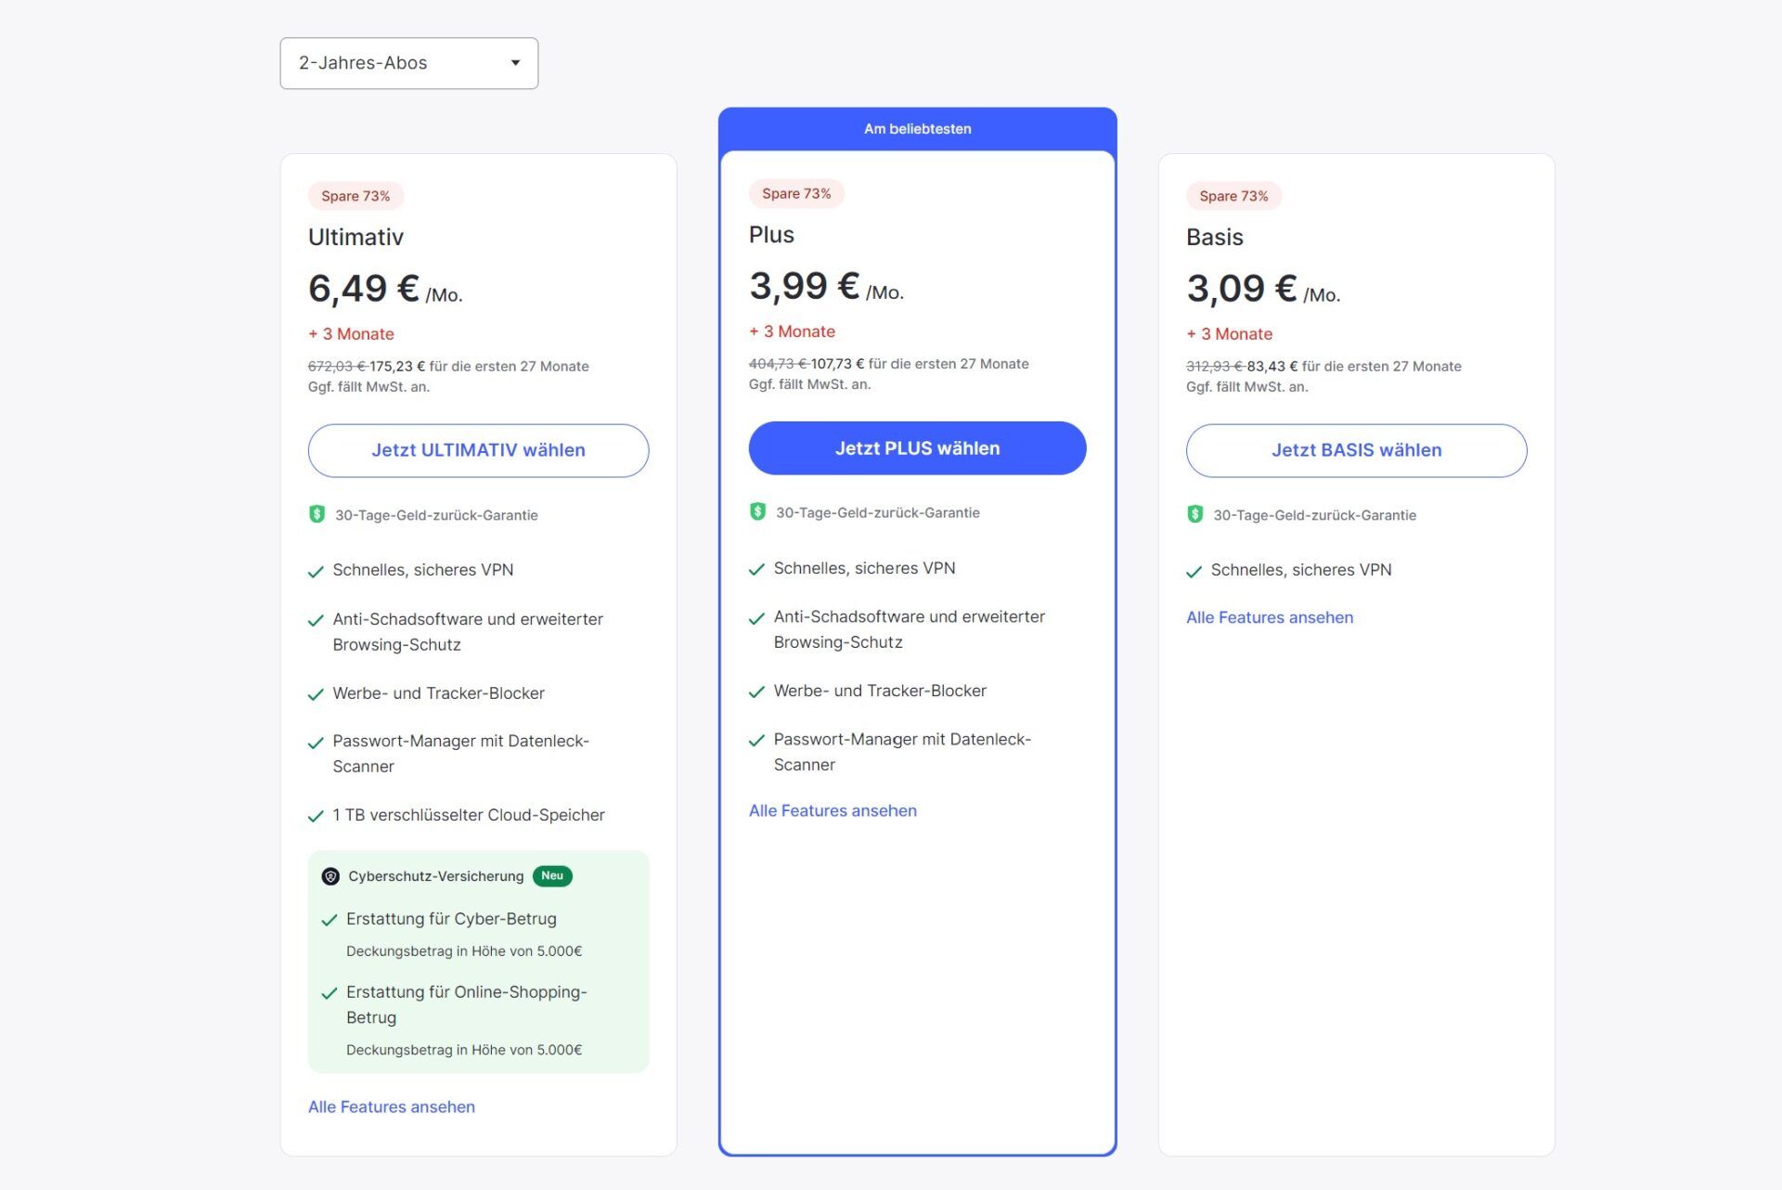Click the green Neu badge
The image size is (1782, 1190).
click(x=552, y=876)
